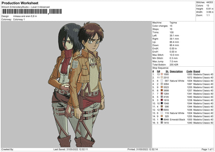Click the Color changes value 15
Screen dimensions: 215x152
click(x=171, y=26)
